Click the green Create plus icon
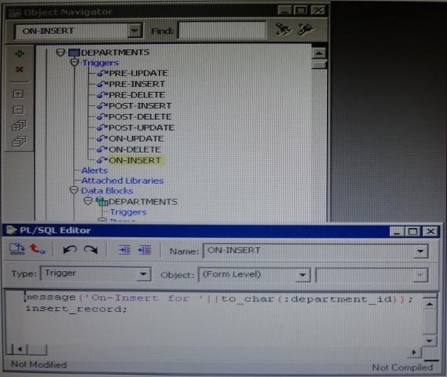This screenshot has width=447, height=377. (x=19, y=53)
